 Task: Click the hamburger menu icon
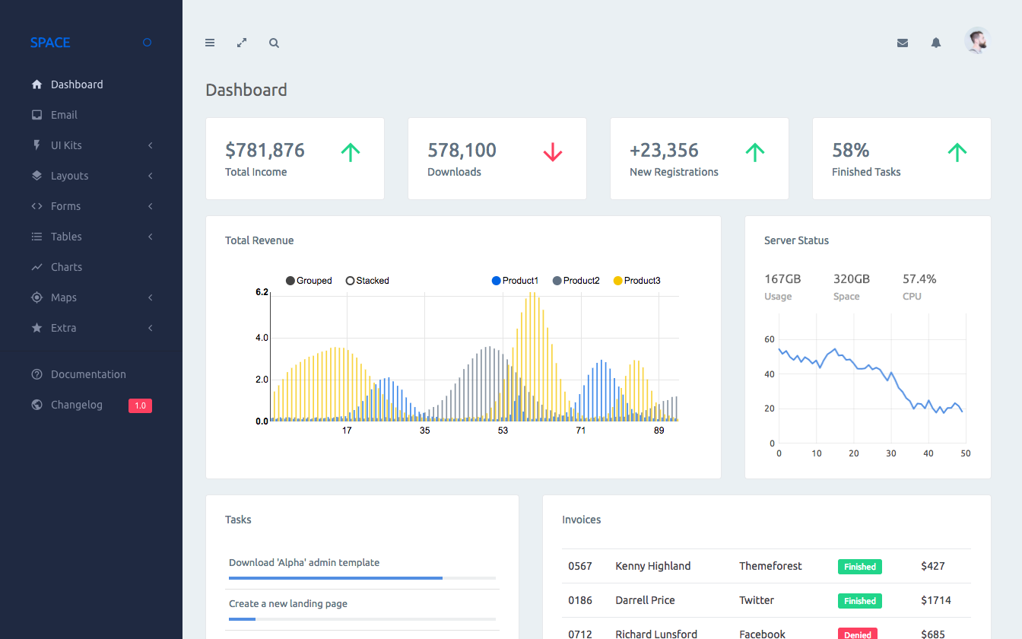coord(210,43)
